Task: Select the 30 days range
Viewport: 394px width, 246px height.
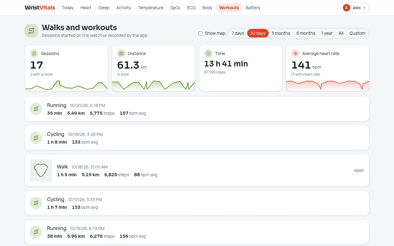Action: coord(258,33)
